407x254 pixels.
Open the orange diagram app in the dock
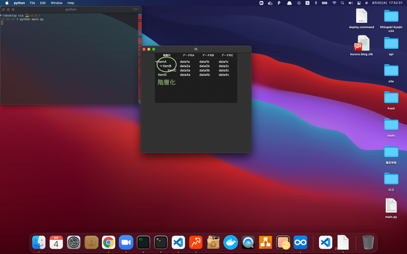point(265,242)
